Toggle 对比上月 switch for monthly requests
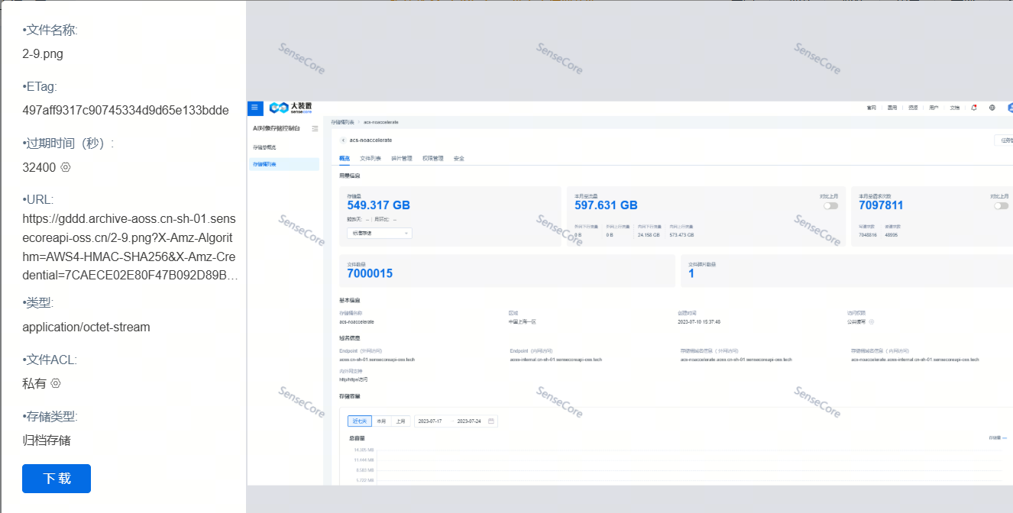 click(1001, 205)
